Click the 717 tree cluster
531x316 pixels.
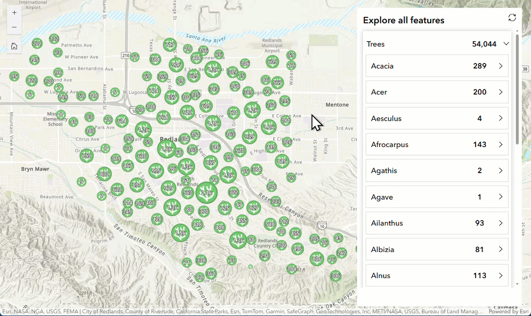tap(170, 45)
